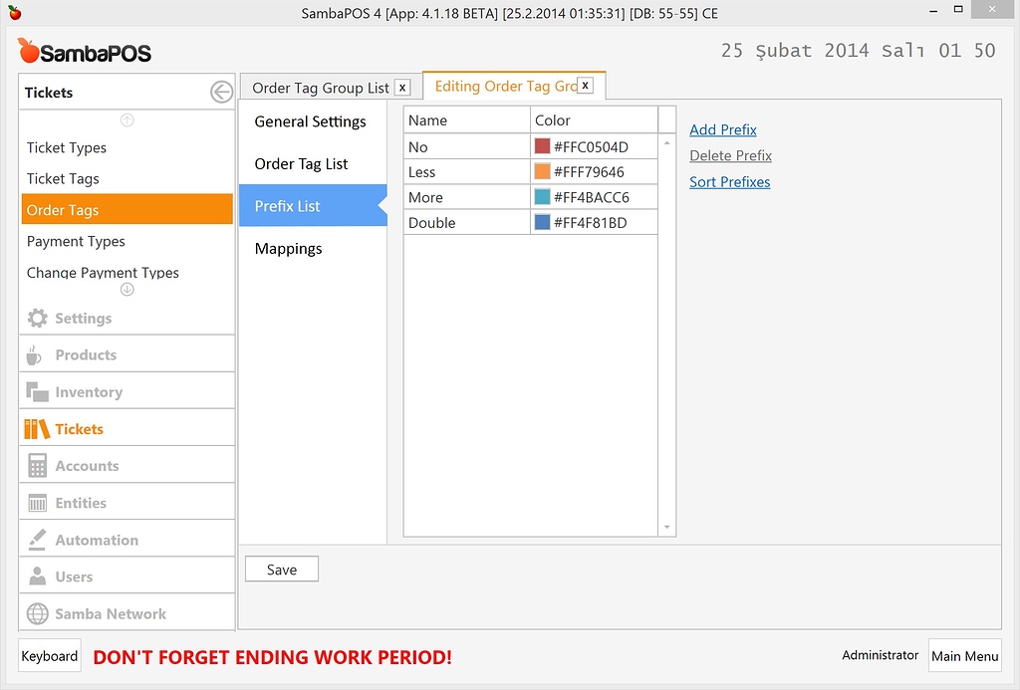Click the down chevron below Change Payment Types

[x=127, y=290]
